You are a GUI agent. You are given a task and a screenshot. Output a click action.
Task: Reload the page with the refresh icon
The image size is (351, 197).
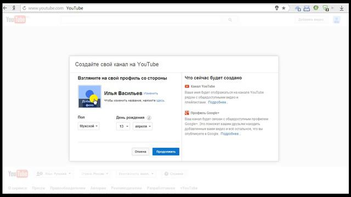(24, 8)
